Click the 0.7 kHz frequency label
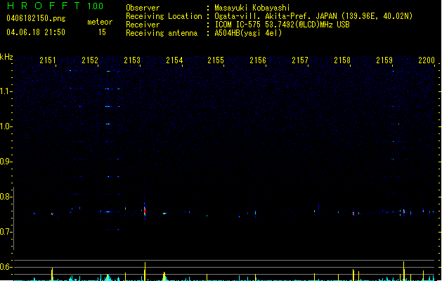The width and height of the screenshot is (442, 281). 6,232
